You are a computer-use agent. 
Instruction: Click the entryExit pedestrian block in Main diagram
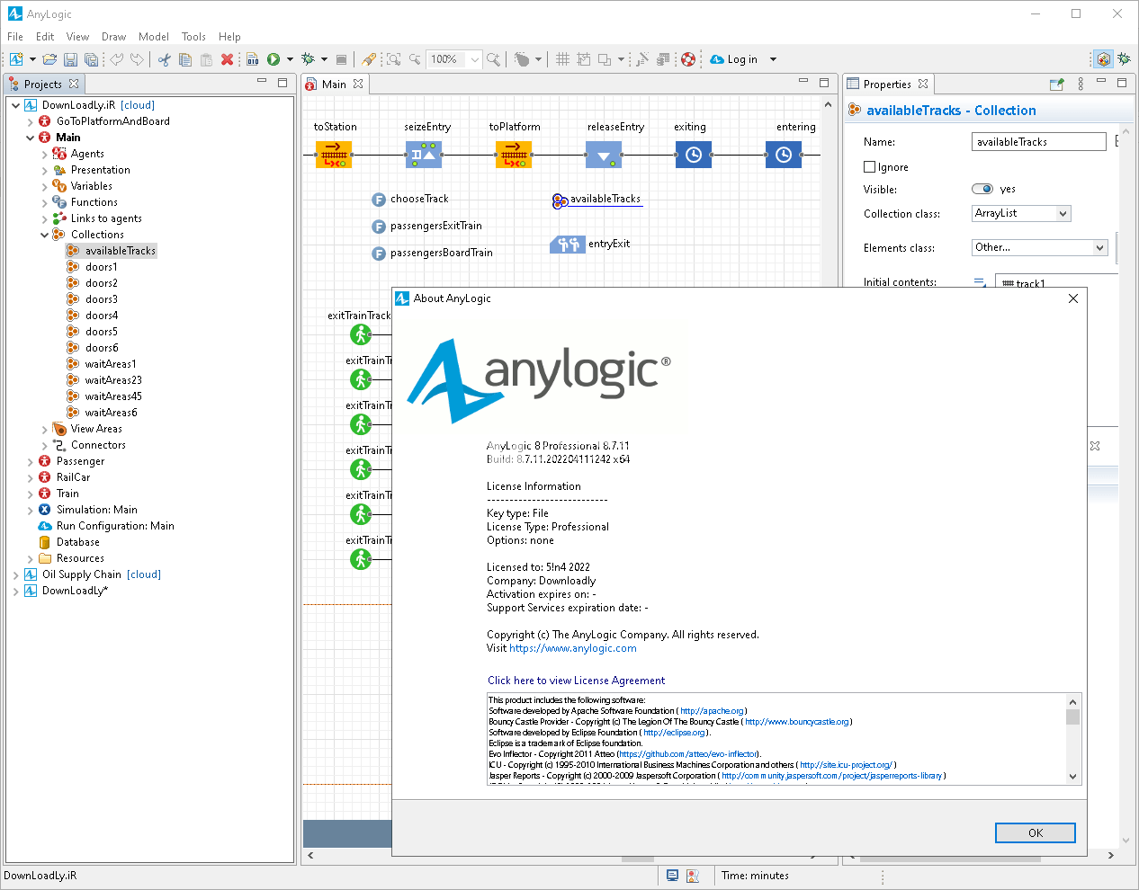[x=568, y=244]
